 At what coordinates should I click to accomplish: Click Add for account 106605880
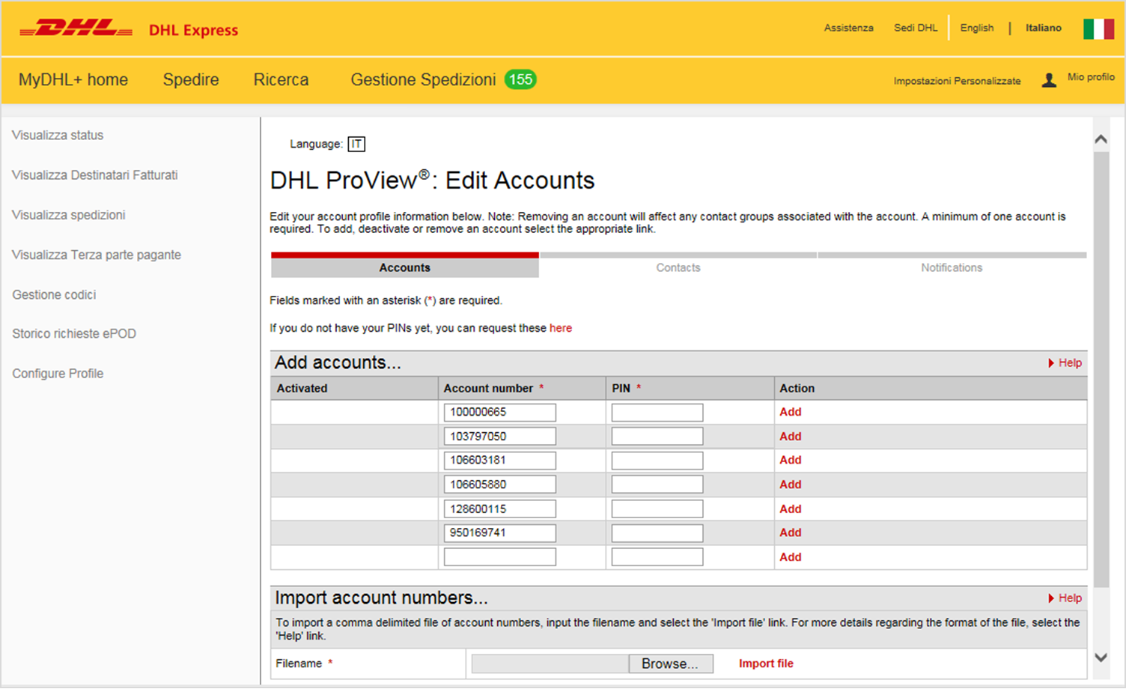791,485
